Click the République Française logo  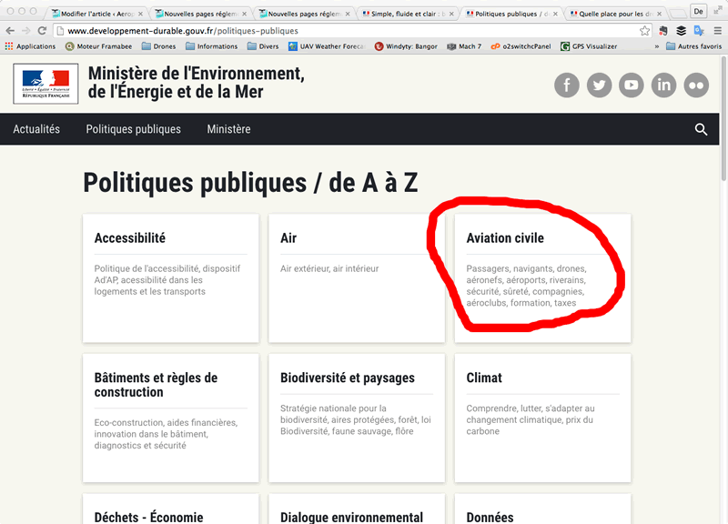(x=45, y=84)
